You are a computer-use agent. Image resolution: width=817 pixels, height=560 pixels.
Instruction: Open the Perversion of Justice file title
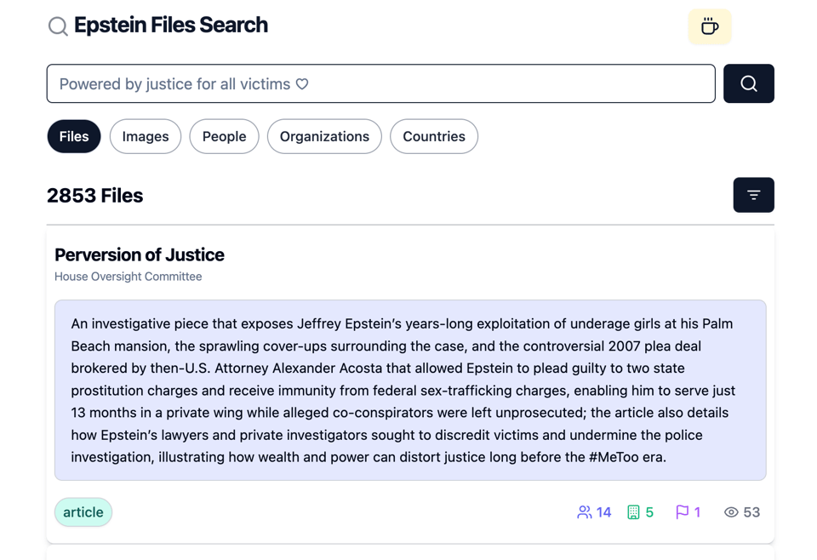click(140, 254)
